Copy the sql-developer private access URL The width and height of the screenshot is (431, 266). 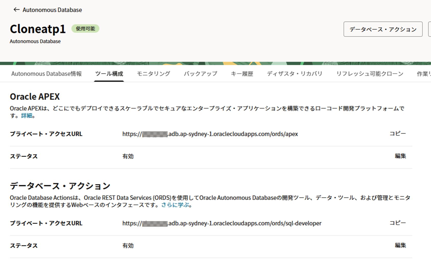tap(398, 223)
